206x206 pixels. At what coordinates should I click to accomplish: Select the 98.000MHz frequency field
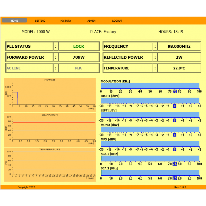pos(179,46)
